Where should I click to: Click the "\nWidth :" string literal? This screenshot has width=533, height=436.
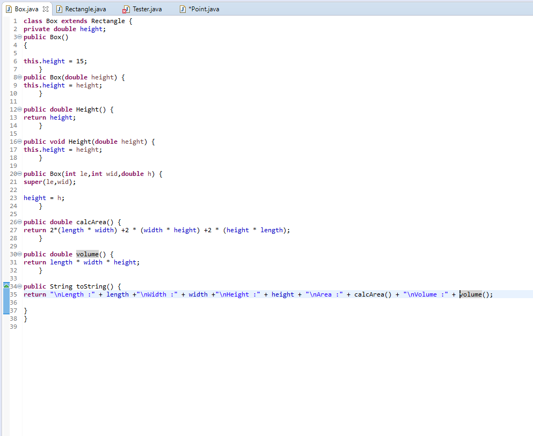pyautogui.click(x=157, y=294)
